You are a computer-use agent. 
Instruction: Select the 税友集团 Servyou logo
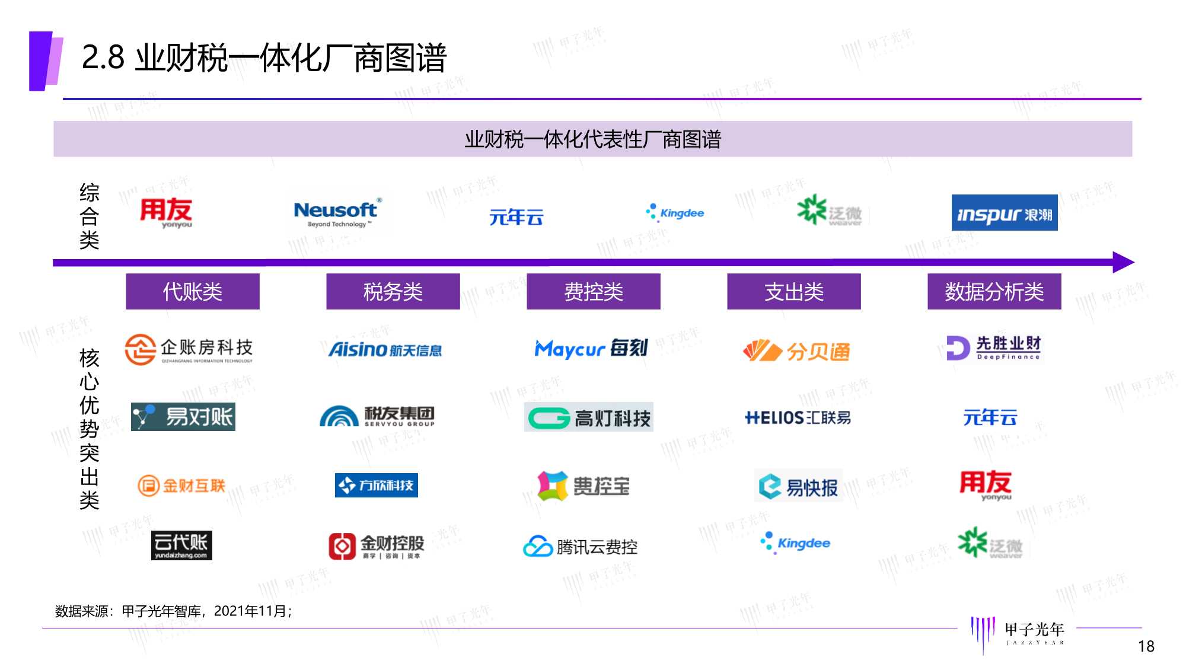377,416
